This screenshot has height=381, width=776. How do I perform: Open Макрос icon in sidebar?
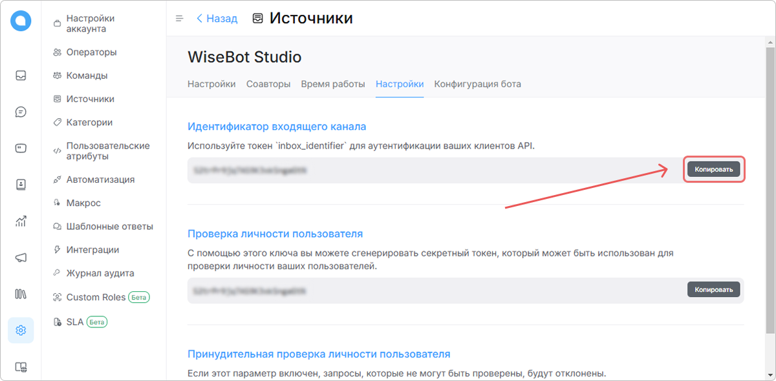point(57,203)
